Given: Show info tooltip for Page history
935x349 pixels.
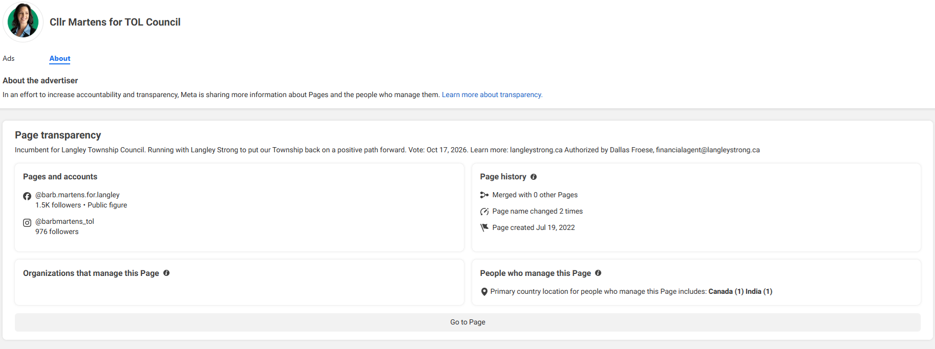Looking at the screenshot, I should [x=534, y=177].
